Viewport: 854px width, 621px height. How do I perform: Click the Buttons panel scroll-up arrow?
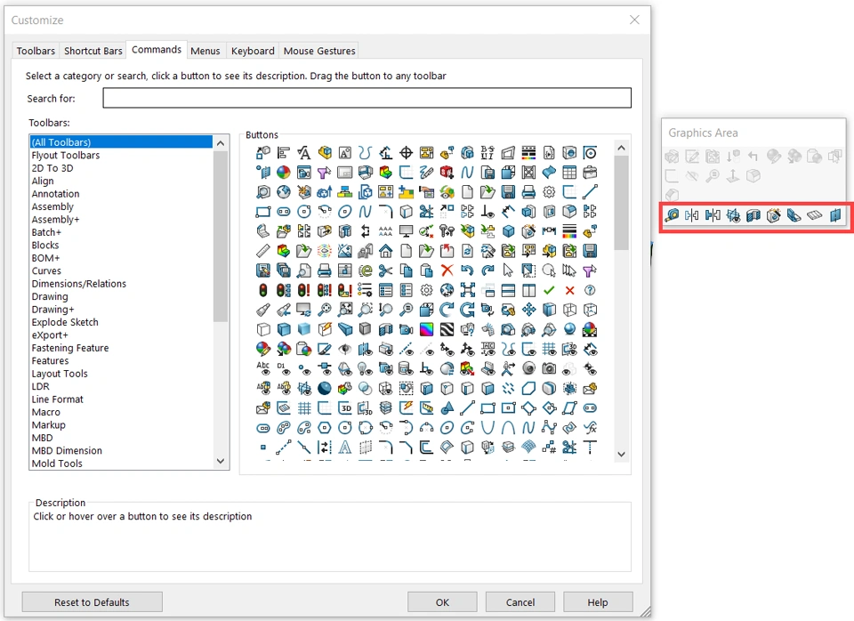pyautogui.click(x=622, y=149)
